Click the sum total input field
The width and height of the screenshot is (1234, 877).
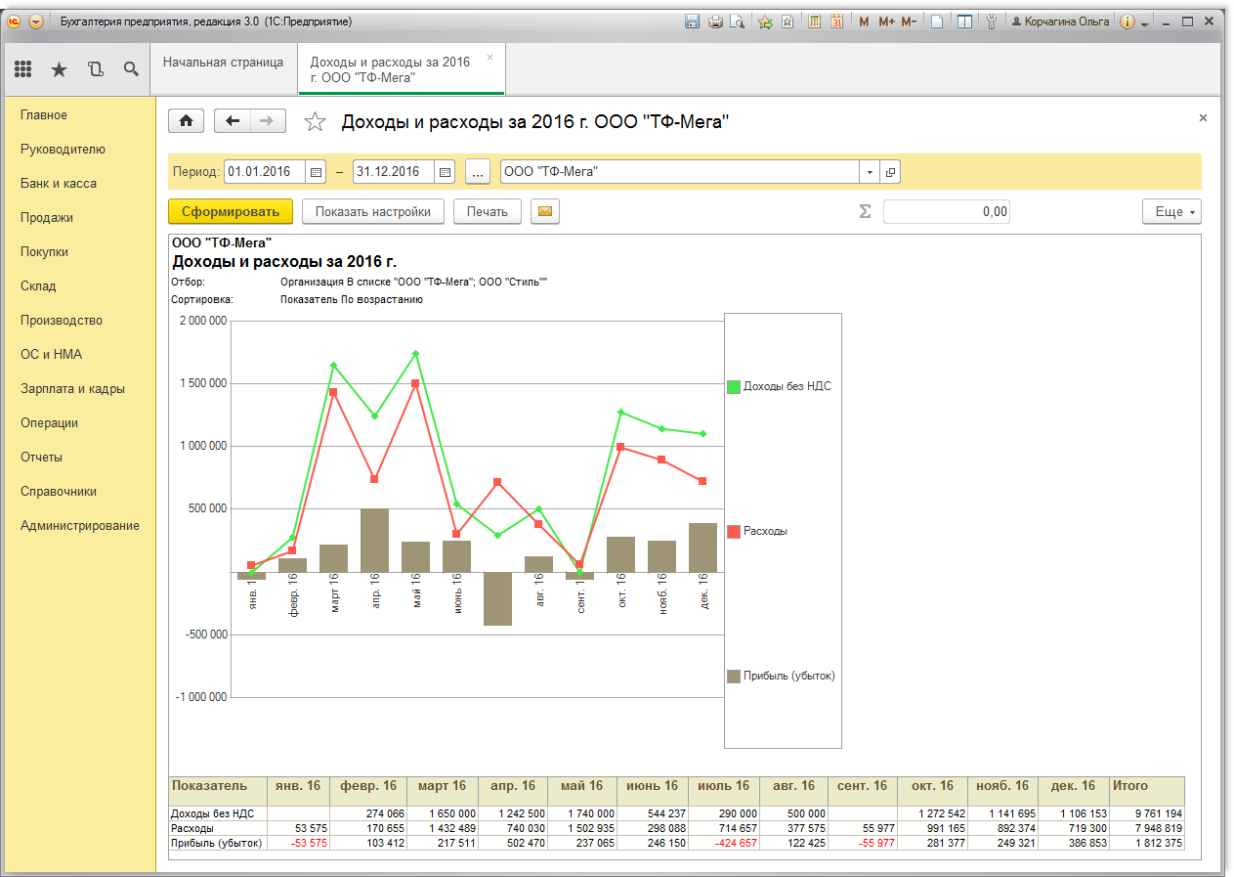(x=946, y=211)
